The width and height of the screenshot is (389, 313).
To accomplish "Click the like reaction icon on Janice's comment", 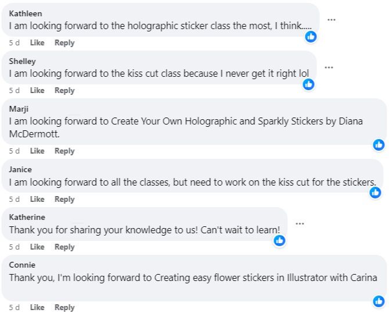I will (376, 192).
